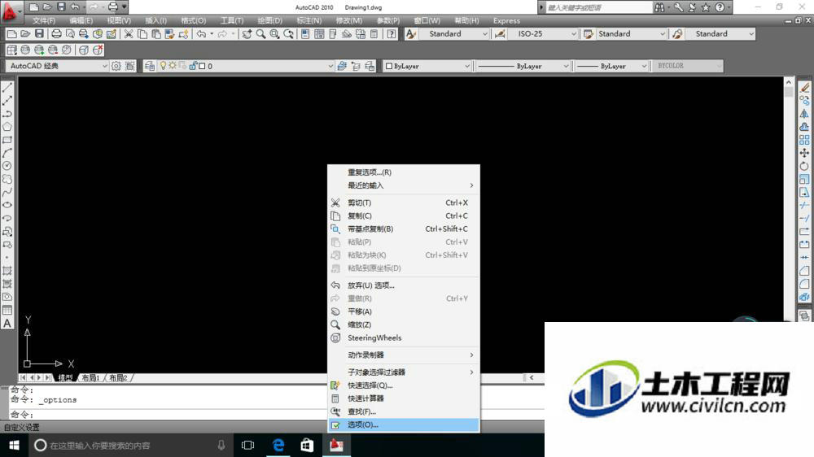The image size is (814, 457).
Task: Open the 文件(F) menu
Action: 44,21
